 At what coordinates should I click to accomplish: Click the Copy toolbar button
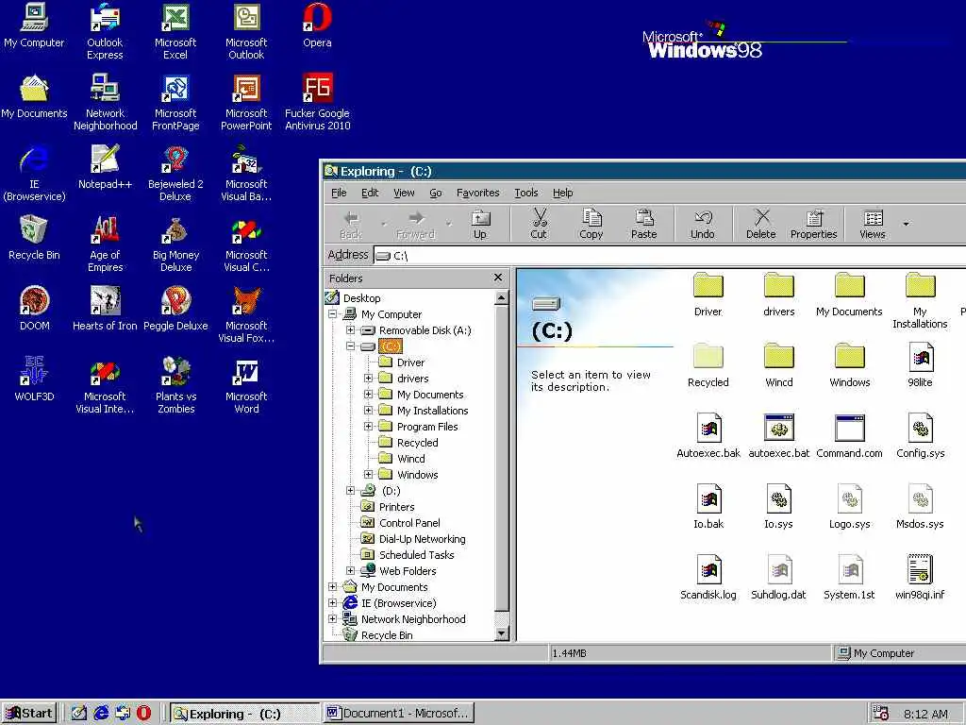click(591, 224)
